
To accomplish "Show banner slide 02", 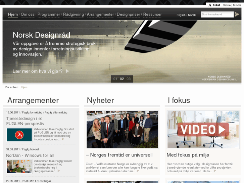I will coord(122,79).
